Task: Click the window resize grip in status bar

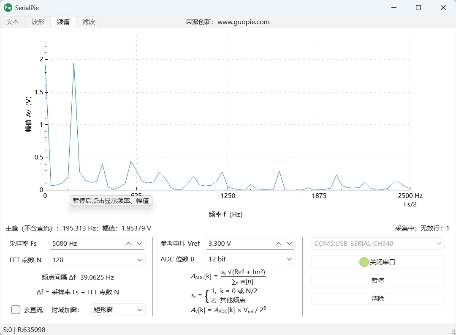Action: point(453,332)
